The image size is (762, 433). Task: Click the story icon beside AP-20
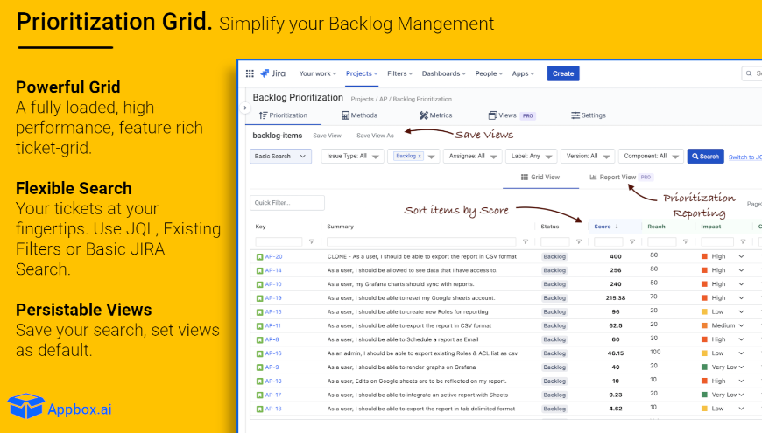click(259, 257)
